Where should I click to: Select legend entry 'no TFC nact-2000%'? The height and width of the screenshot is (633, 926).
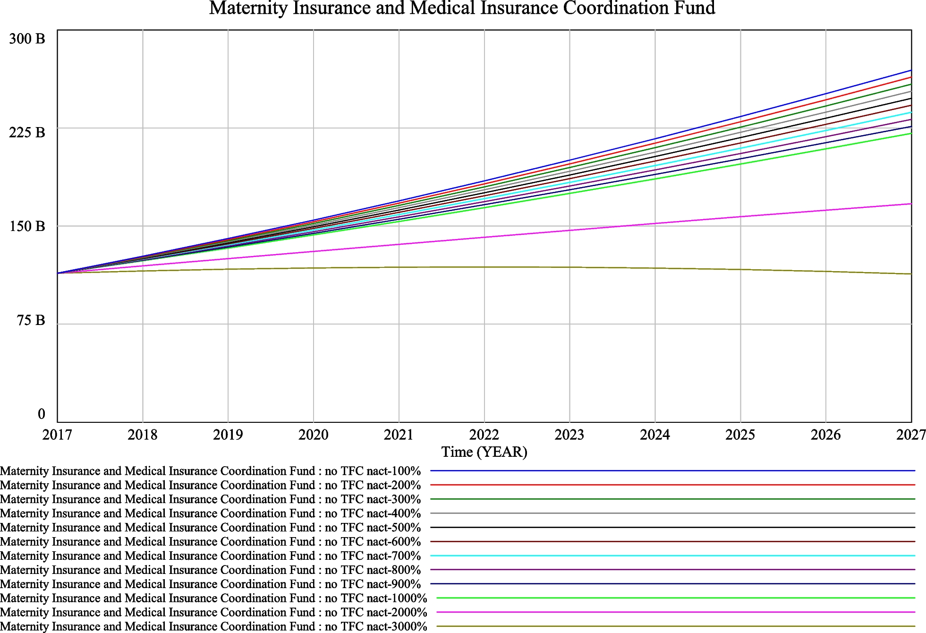(x=213, y=613)
